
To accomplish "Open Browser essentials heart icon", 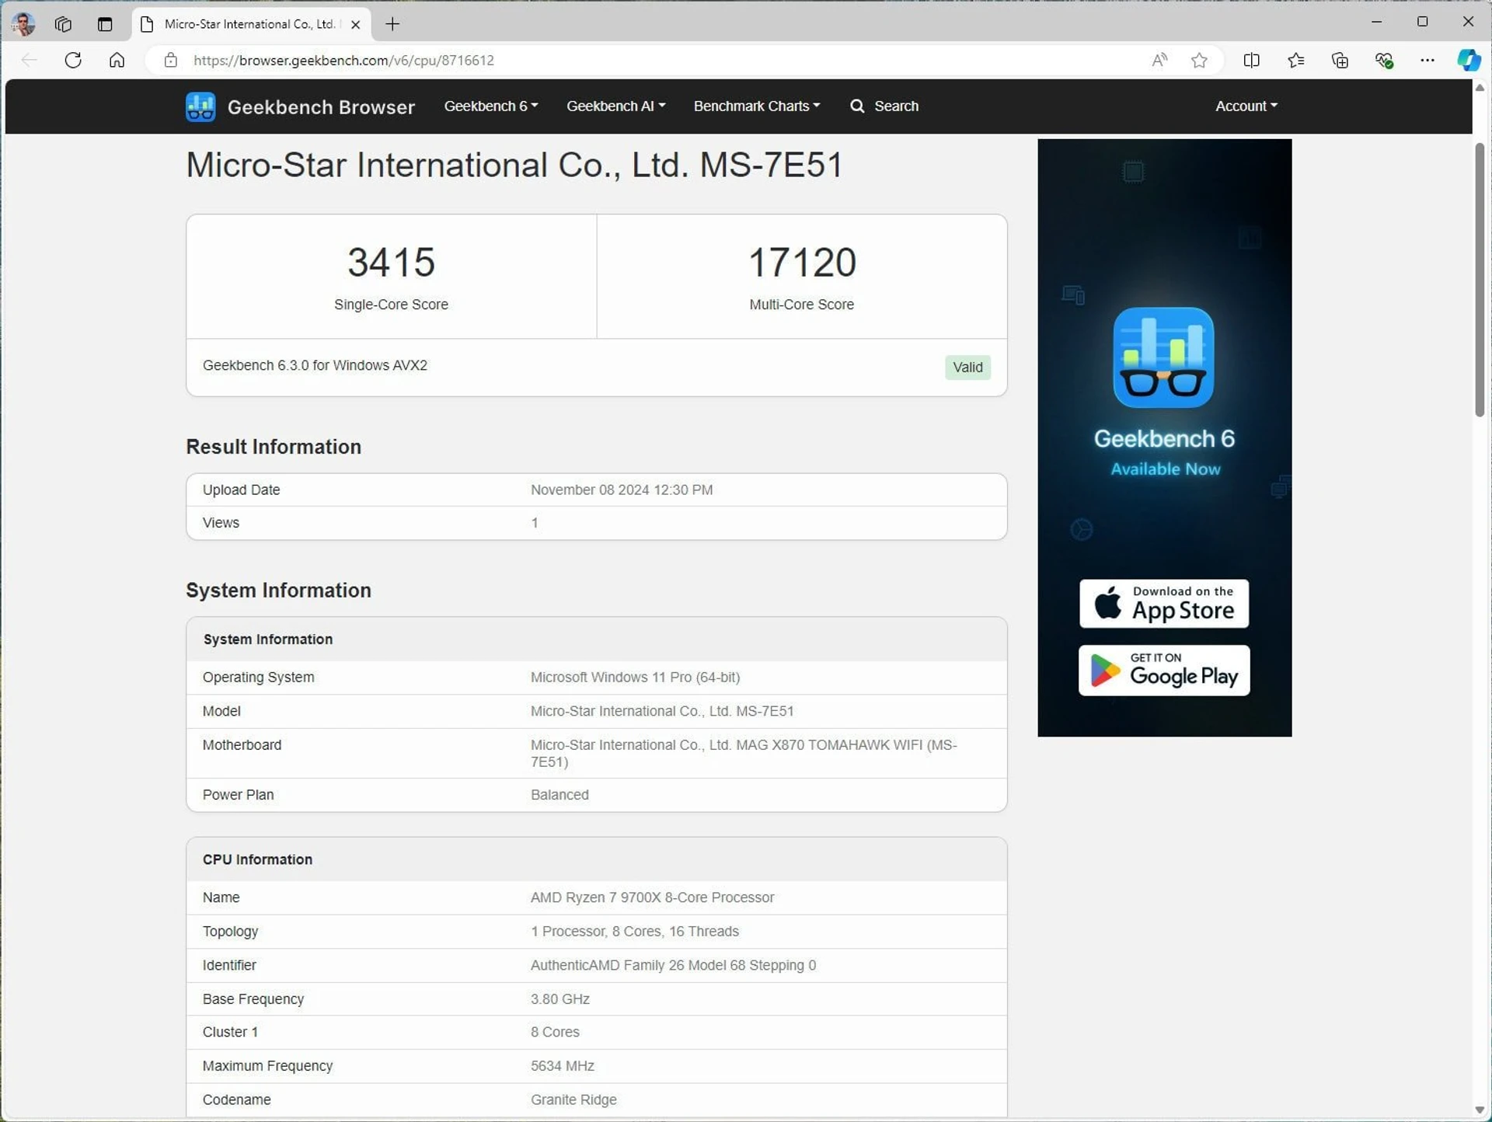I will tap(1384, 60).
